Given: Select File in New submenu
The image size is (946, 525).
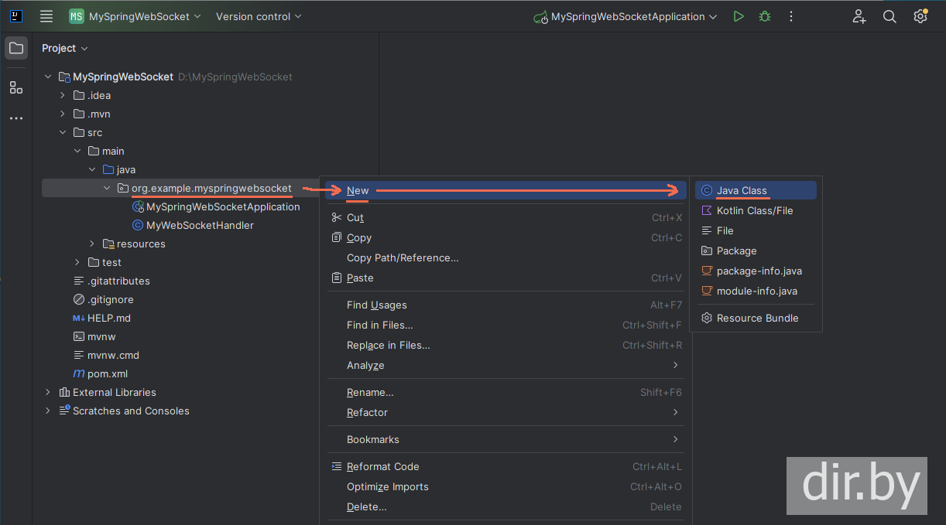Looking at the screenshot, I should [756, 230].
